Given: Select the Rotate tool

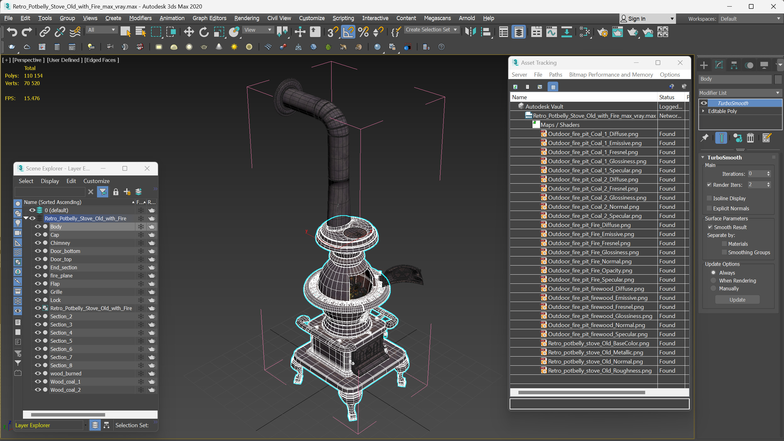Looking at the screenshot, I should pos(204,32).
